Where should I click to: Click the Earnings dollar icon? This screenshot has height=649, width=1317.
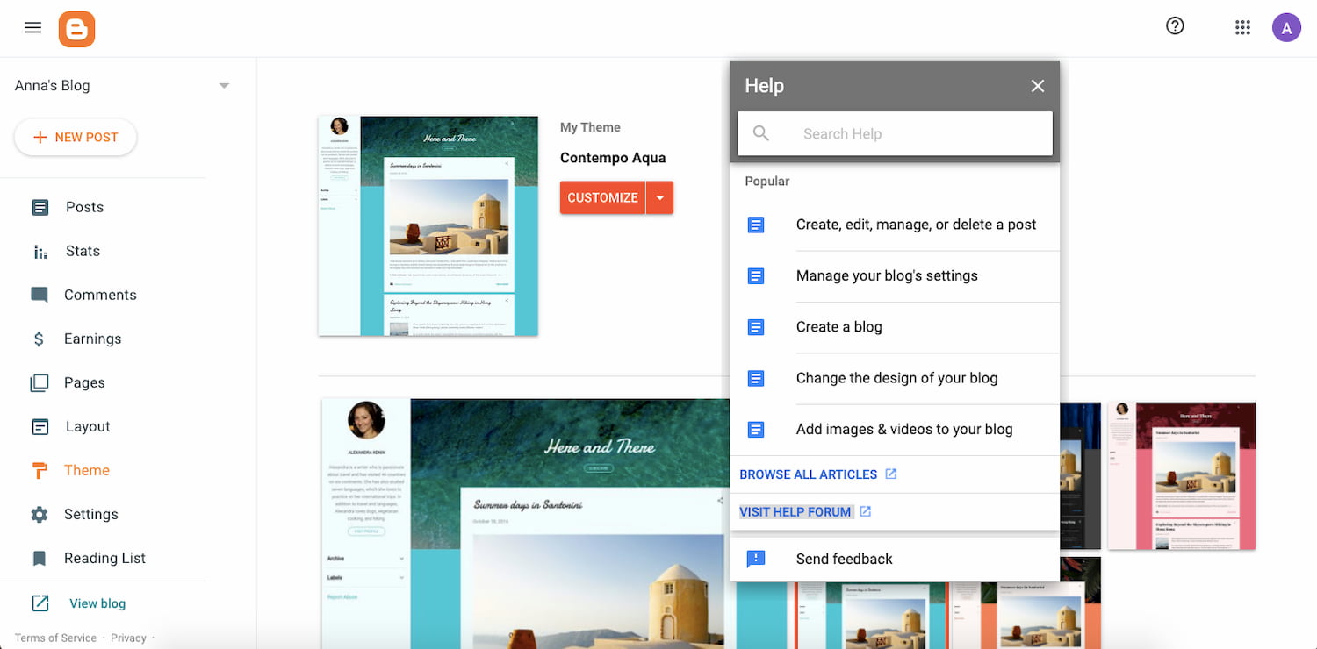tap(40, 339)
